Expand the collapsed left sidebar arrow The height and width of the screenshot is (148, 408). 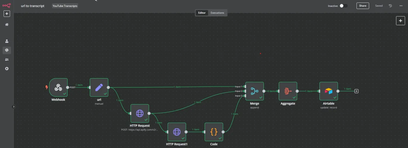tap(13, 107)
